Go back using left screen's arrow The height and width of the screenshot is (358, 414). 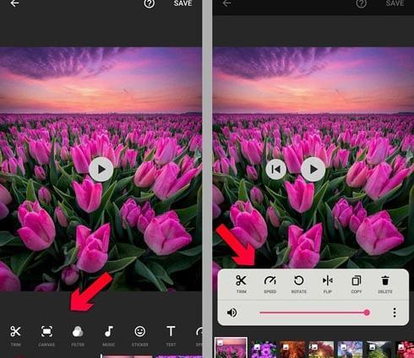(x=14, y=3)
